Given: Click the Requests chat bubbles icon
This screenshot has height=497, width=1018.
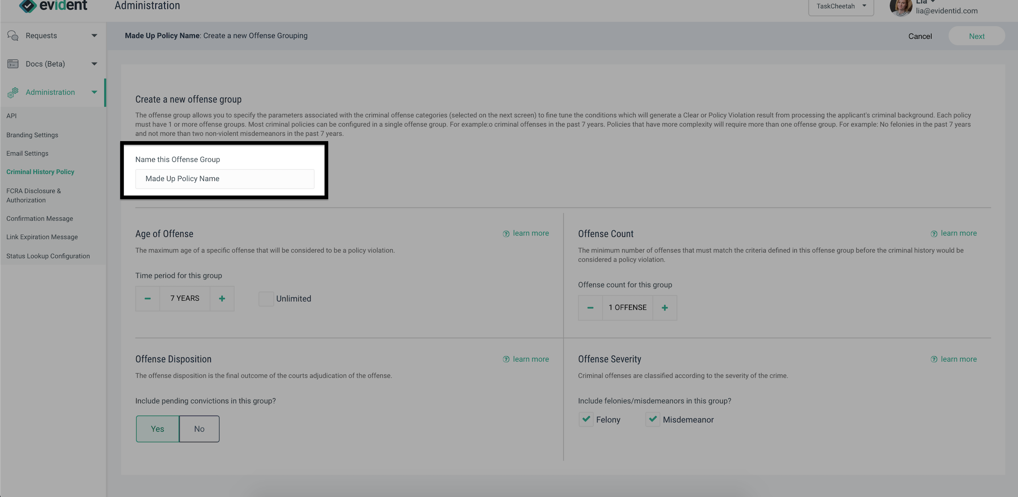Looking at the screenshot, I should point(13,36).
